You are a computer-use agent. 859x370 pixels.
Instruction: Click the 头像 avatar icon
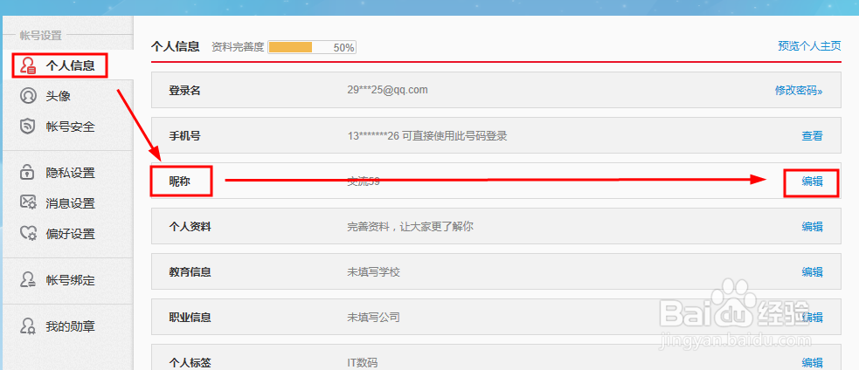click(x=27, y=96)
